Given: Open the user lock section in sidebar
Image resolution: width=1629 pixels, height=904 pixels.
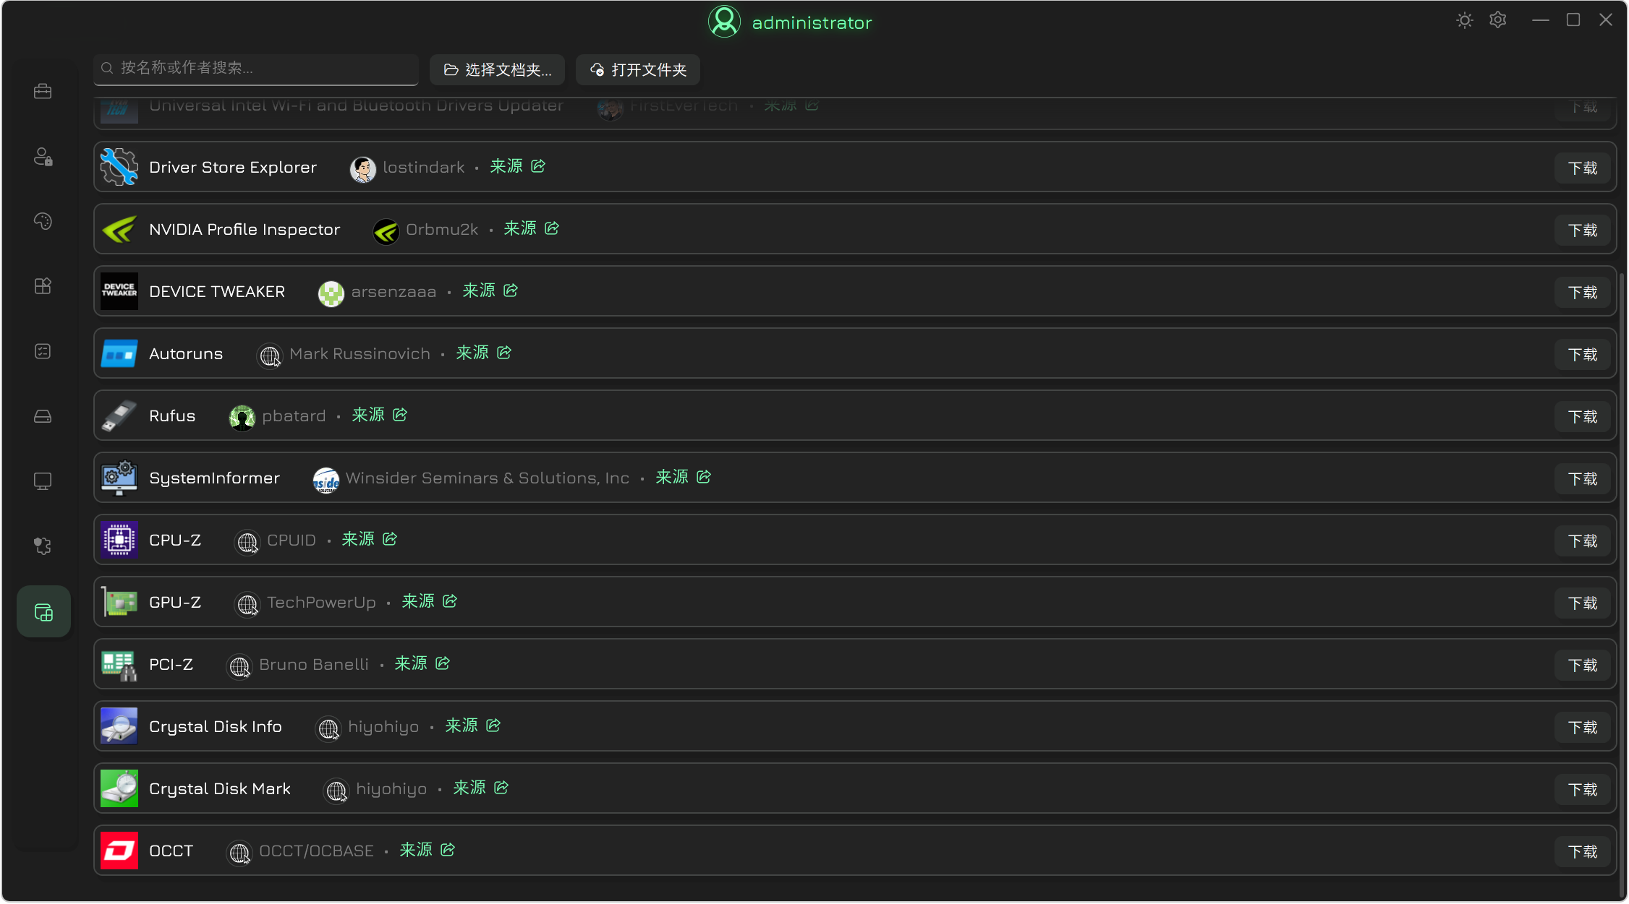Looking at the screenshot, I should tap(43, 156).
